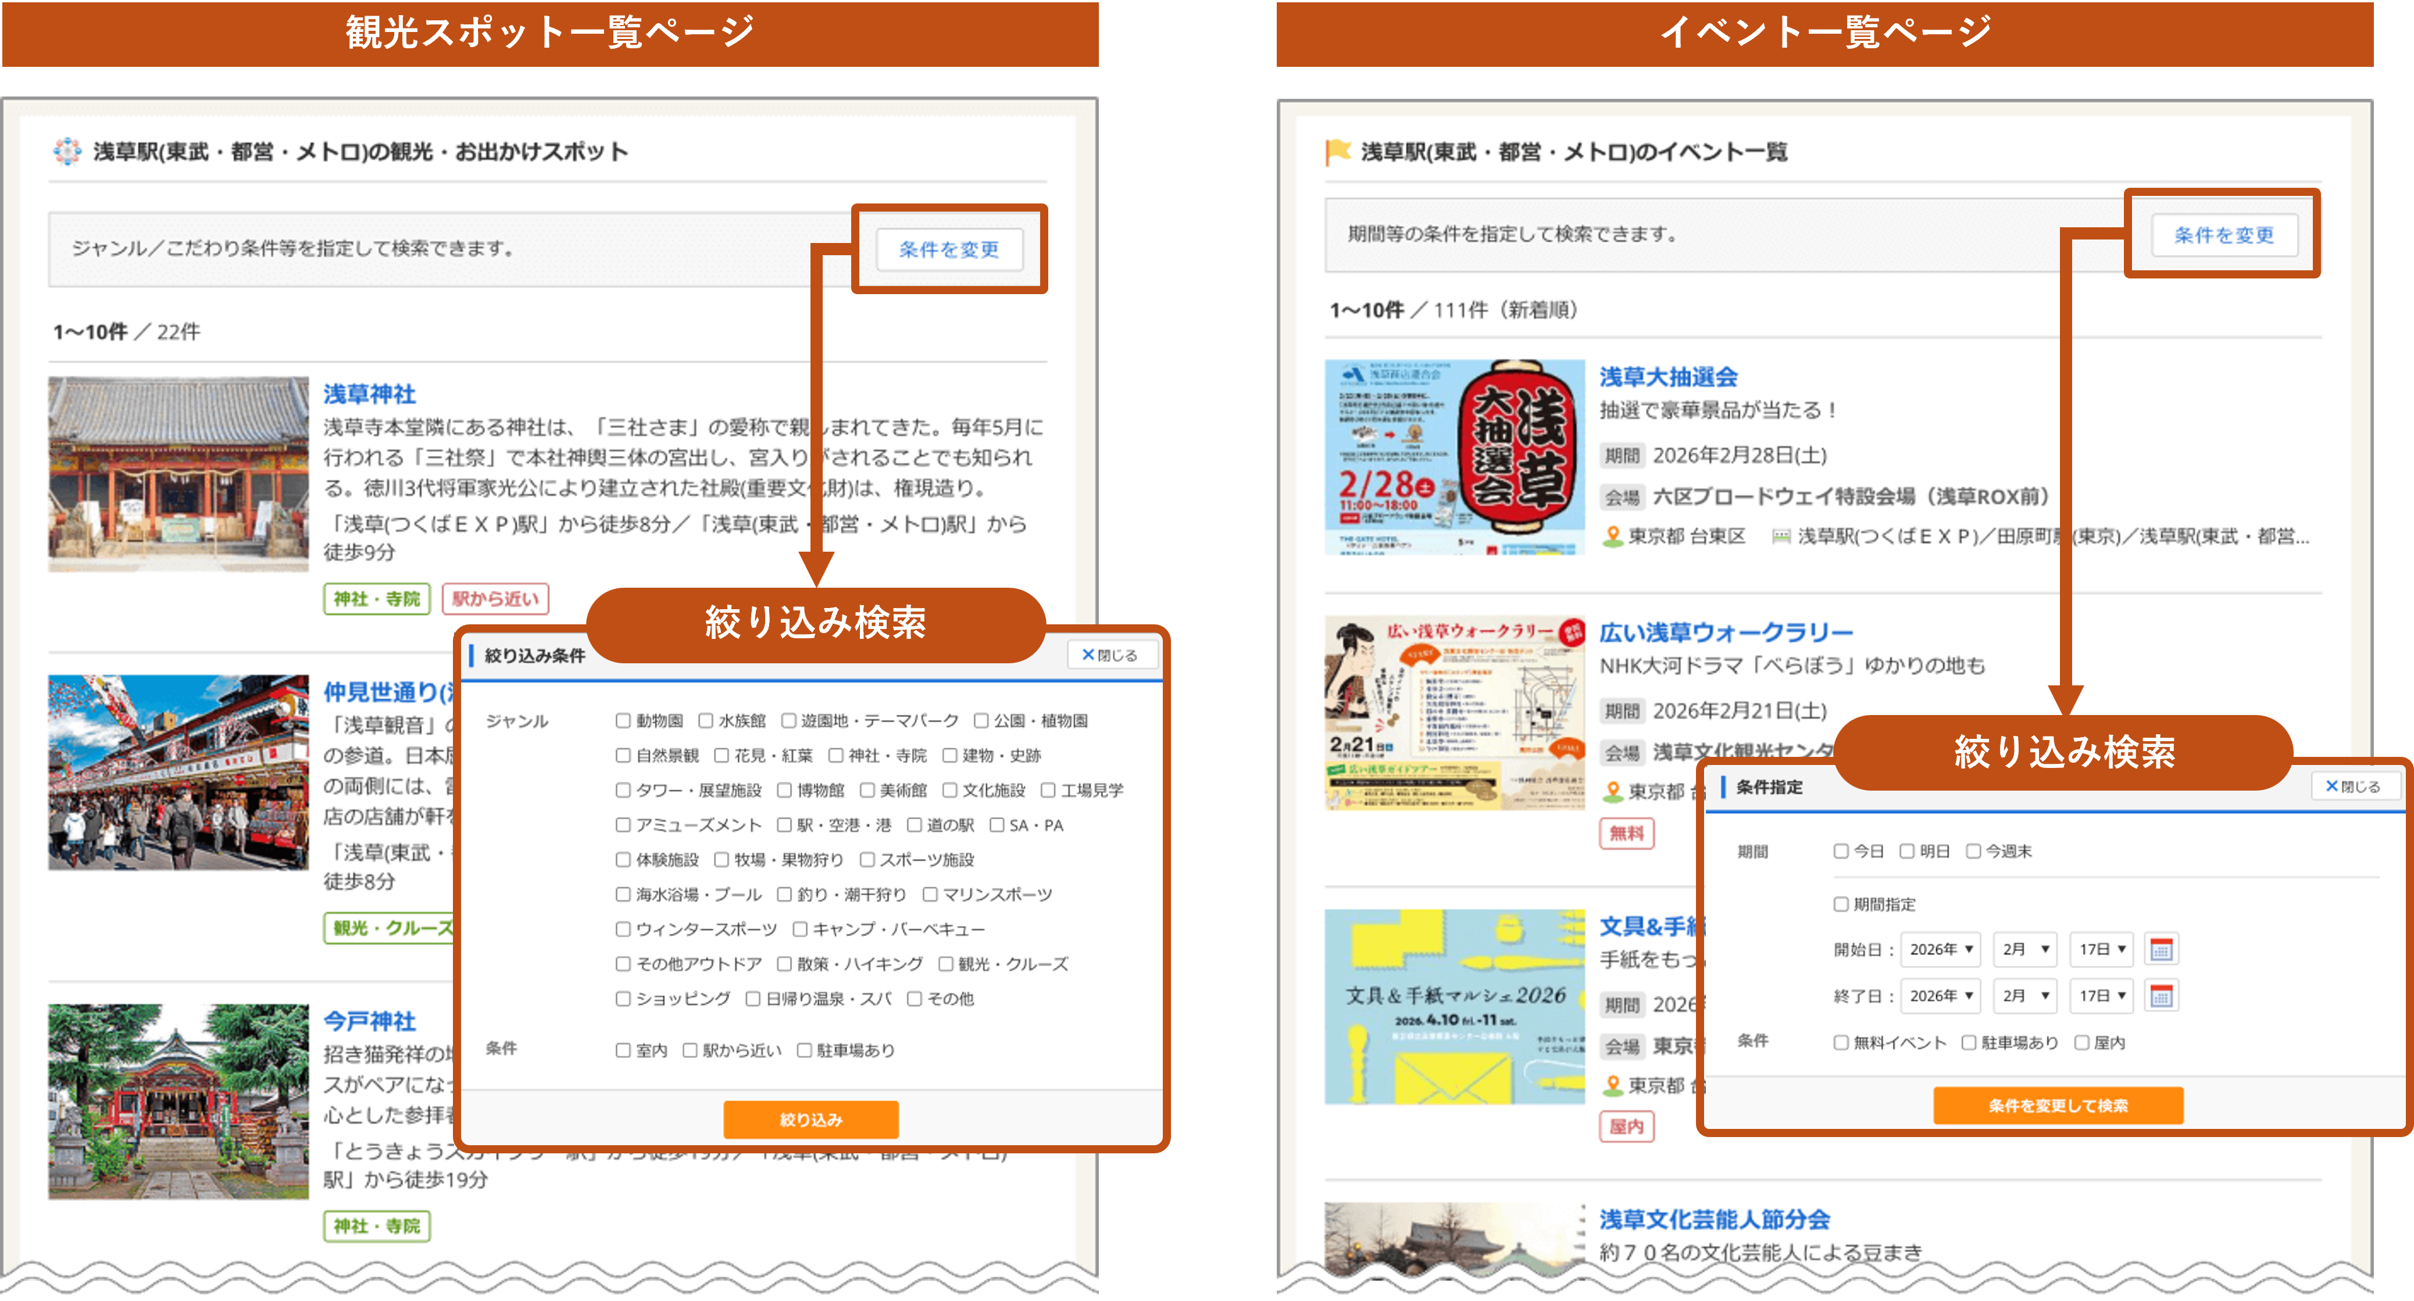Click the flower icon beside sightseeing spots title
Viewport: 2414px width, 1301px height.
tap(66, 151)
